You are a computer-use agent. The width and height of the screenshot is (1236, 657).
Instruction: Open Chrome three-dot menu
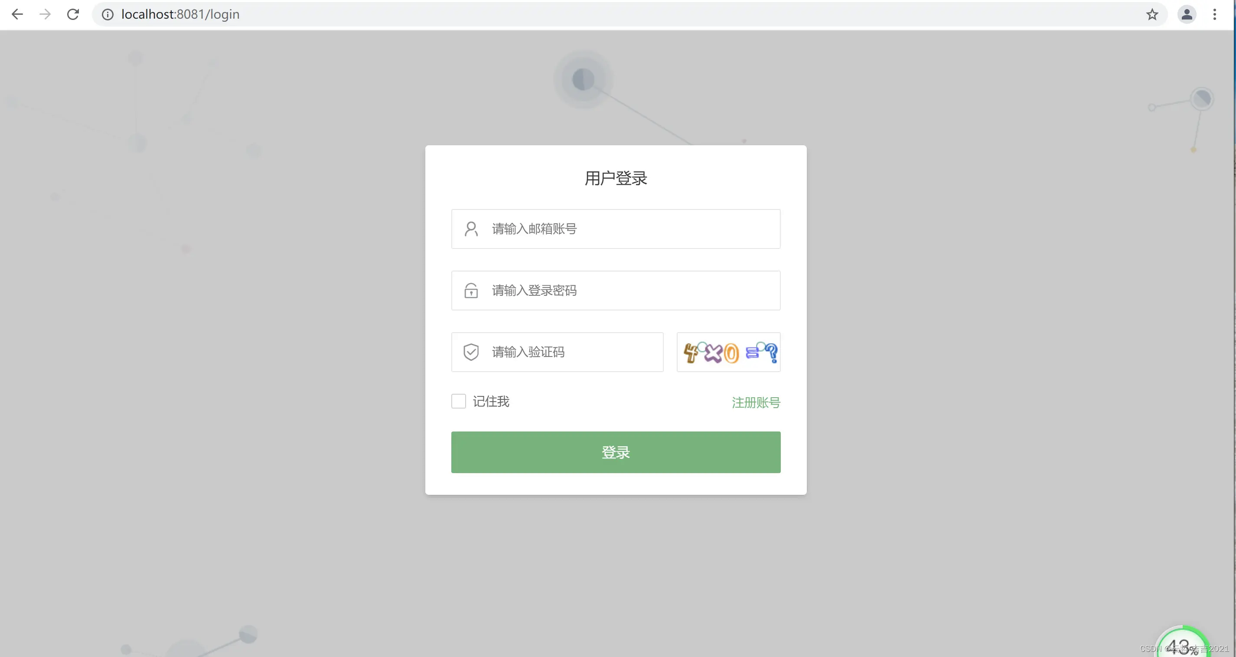tap(1214, 14)
